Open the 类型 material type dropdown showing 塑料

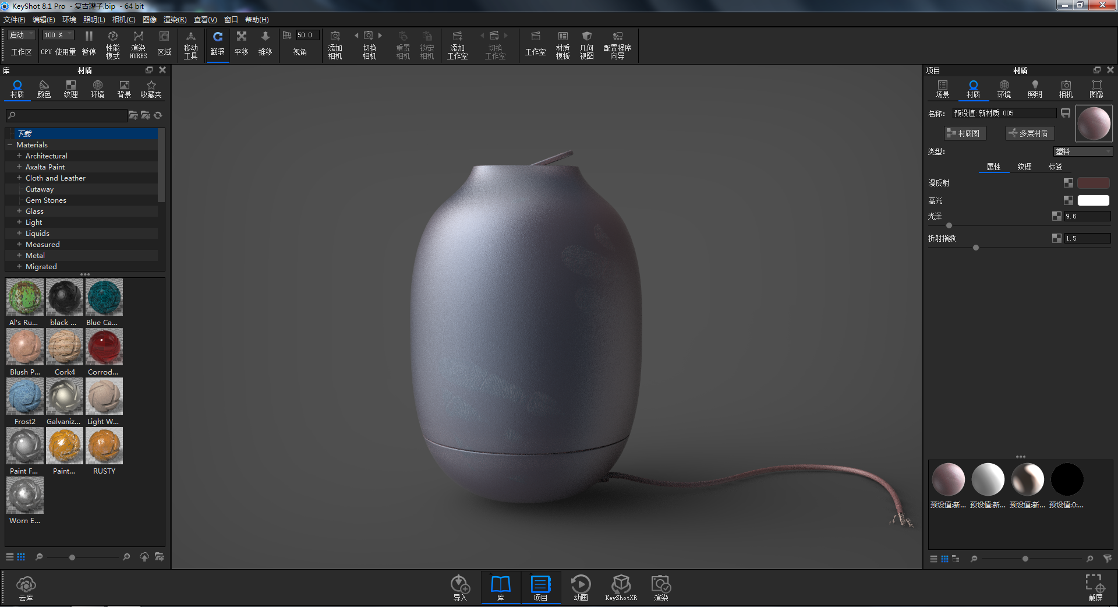pyautogui.click(x=1082, y=151)
